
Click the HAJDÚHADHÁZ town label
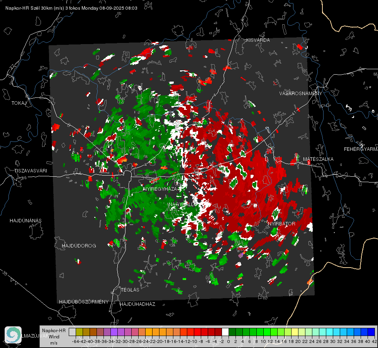138,304
